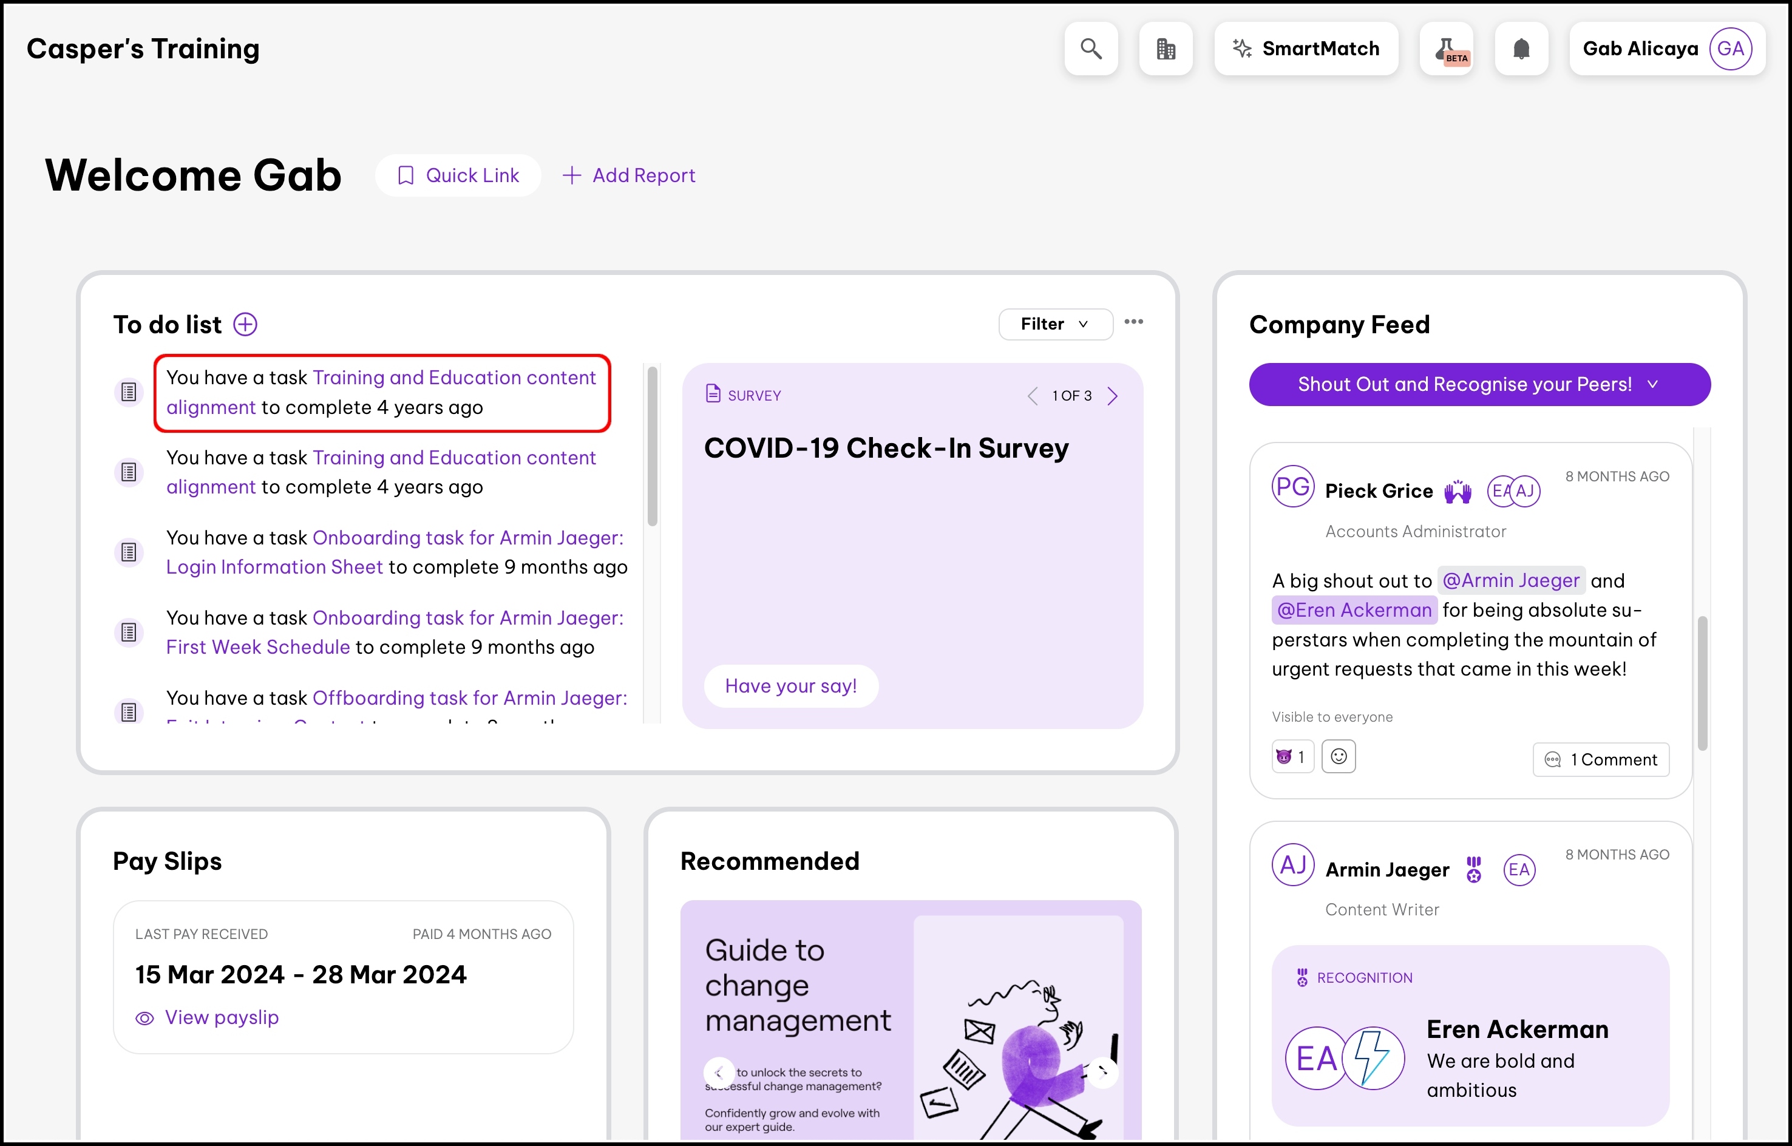Open the search magnifier icon
1792x1146 pixels.
tap(1090, 49)
